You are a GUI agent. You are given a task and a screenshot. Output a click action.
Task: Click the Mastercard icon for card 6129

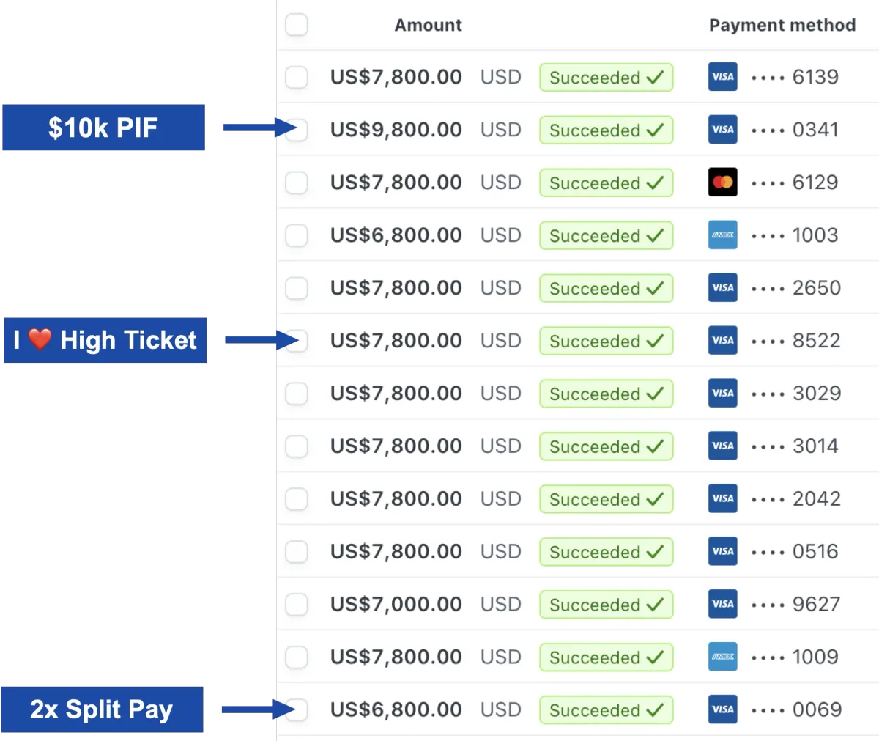(722, 183)
